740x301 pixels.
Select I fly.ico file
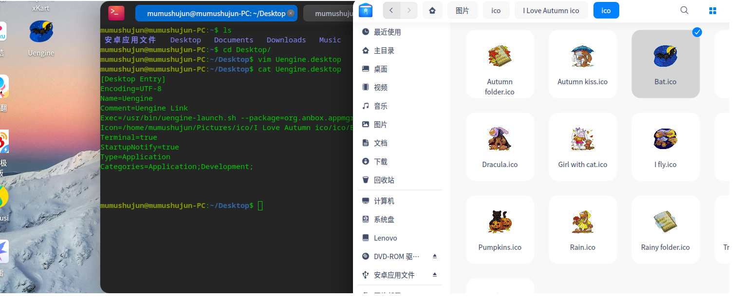666,147
